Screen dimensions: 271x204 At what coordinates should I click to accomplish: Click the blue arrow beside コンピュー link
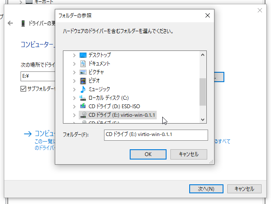[28, 134]
